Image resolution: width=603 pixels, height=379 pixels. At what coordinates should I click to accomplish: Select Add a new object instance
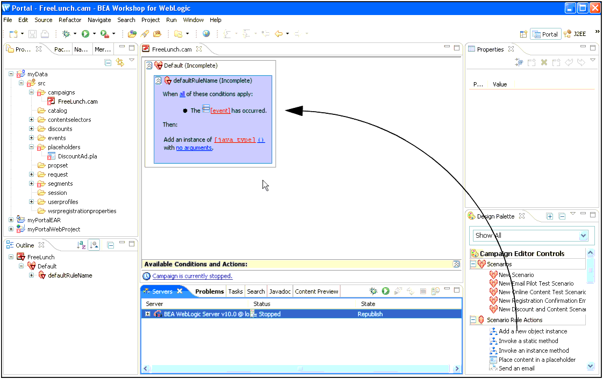[533, 331]
